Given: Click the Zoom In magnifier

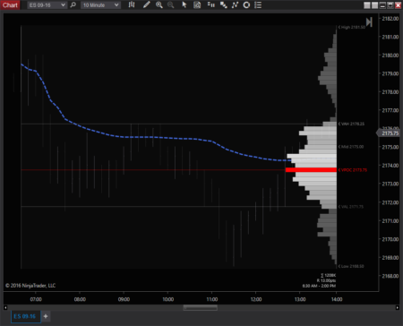Looking at the screenshot, I should click(x=159, y=4).
